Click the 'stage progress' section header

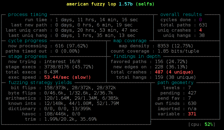[x=28, y=56]
